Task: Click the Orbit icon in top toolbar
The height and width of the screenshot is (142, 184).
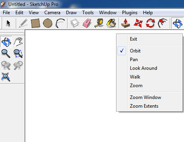Action: click(178, 23)
